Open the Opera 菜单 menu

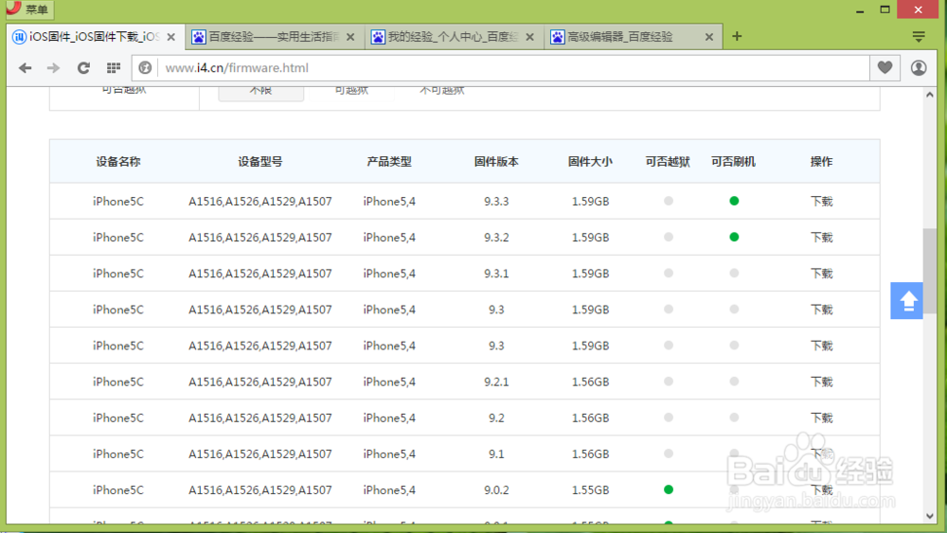[x=29, y=9]
